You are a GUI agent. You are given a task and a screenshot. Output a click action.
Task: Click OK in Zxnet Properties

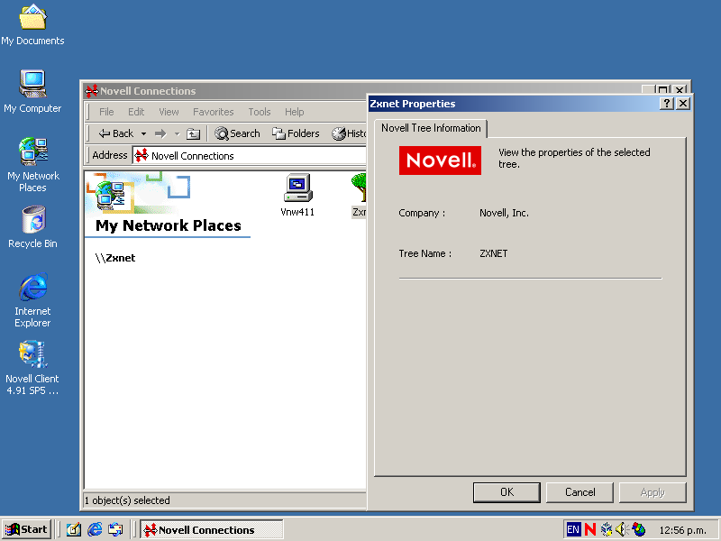pos(507,492)
